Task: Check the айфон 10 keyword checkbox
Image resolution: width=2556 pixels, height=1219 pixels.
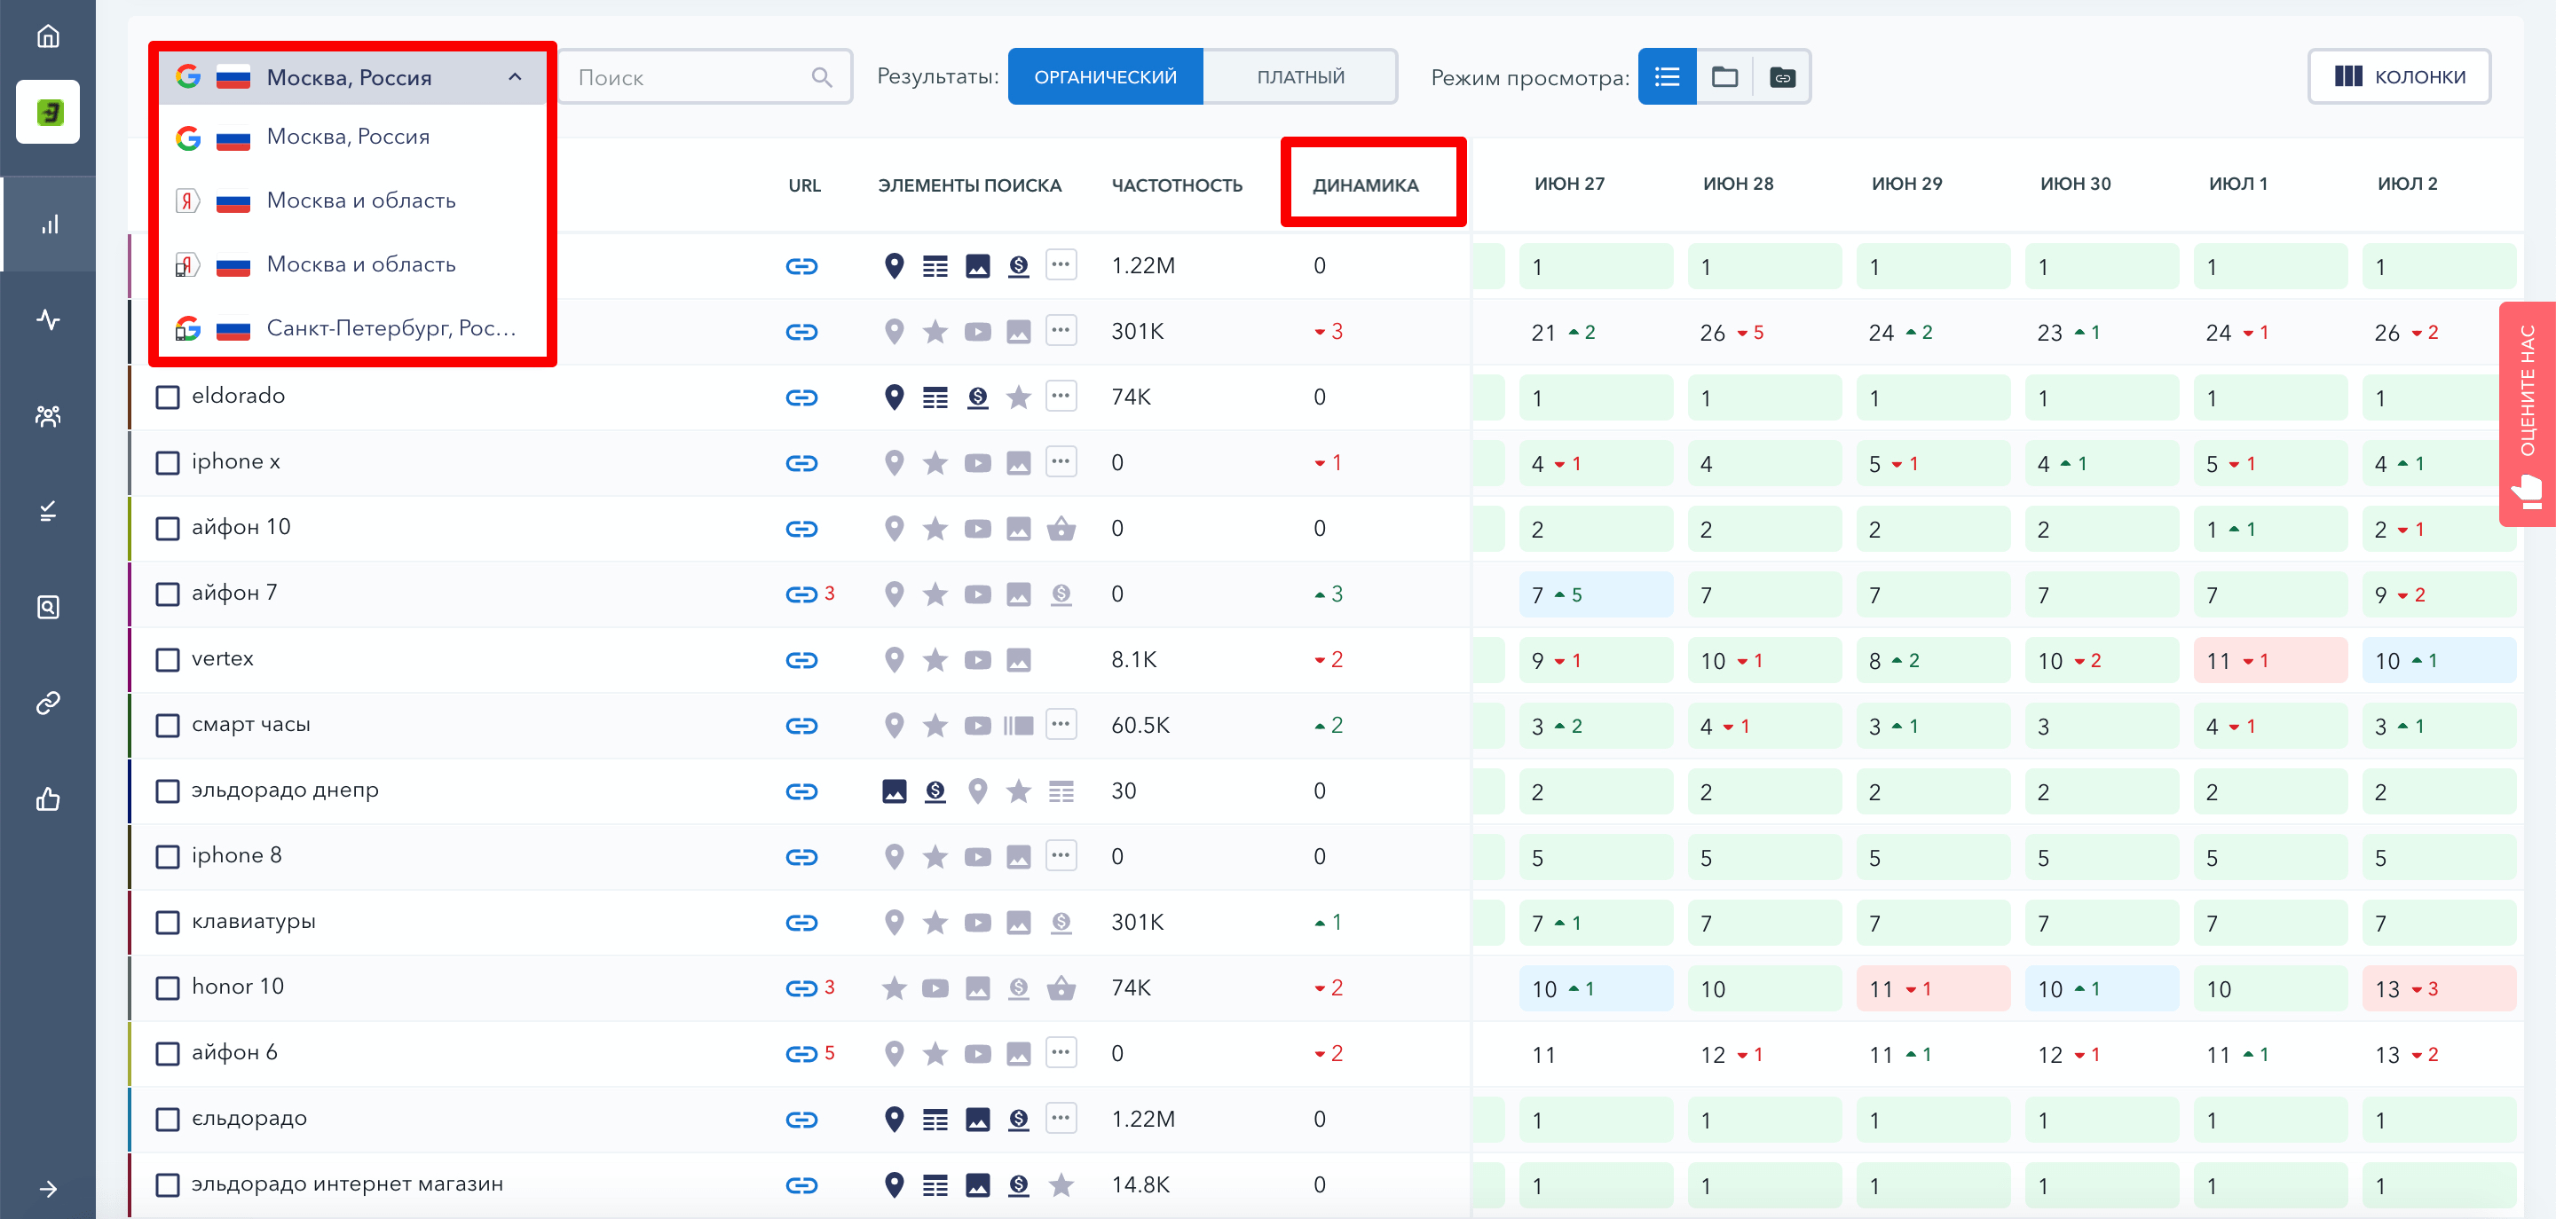Action: [x=168, y=528]
